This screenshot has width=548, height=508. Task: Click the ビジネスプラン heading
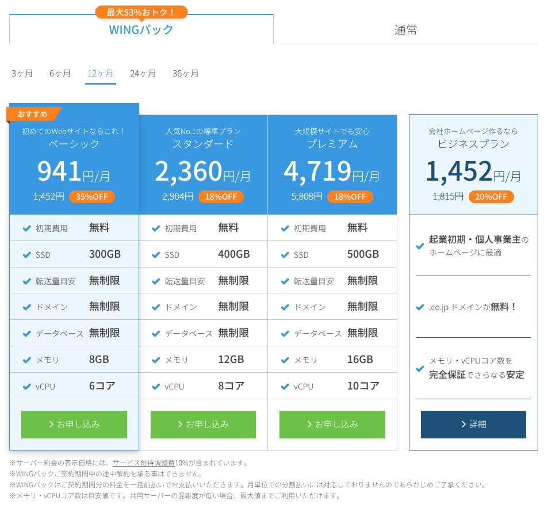tap(474, 144)
